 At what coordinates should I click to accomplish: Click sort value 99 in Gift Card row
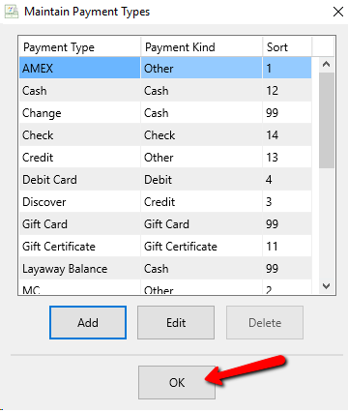[x=287, y=224]
